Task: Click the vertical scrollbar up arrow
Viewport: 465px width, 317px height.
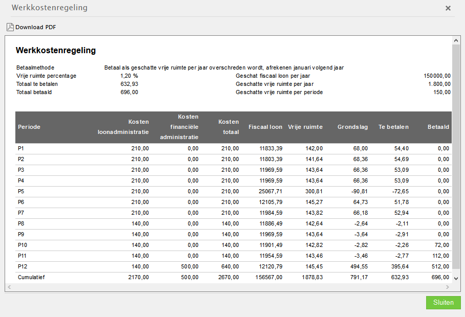Action: (456, 40)
